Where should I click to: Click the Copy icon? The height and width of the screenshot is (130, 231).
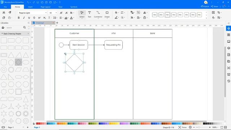[4, 18]
